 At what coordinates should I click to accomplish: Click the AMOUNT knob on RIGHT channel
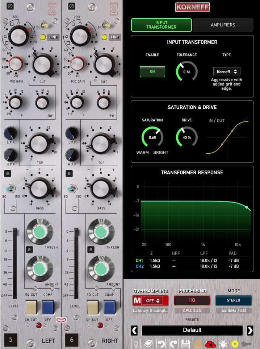coord(101,269)
